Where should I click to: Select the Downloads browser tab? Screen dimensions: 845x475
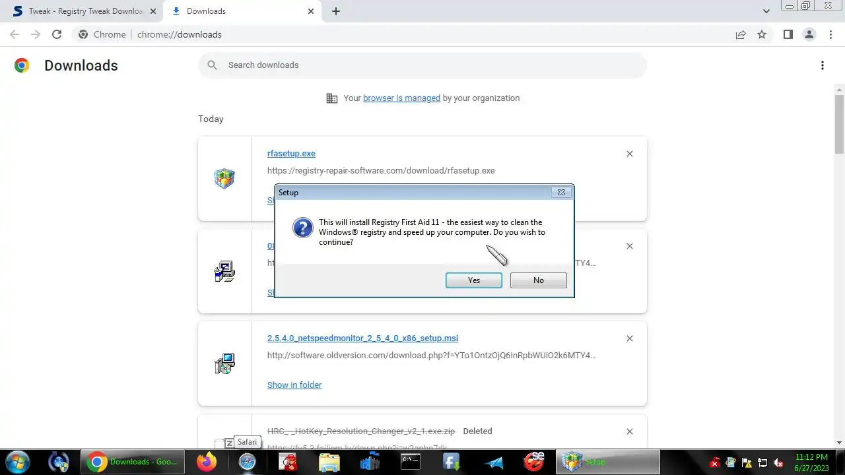(x=241, y=11)
